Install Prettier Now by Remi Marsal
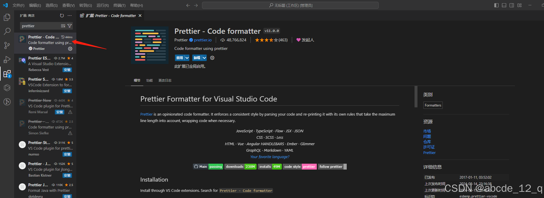The image size is (544, 198). point(60,112)
